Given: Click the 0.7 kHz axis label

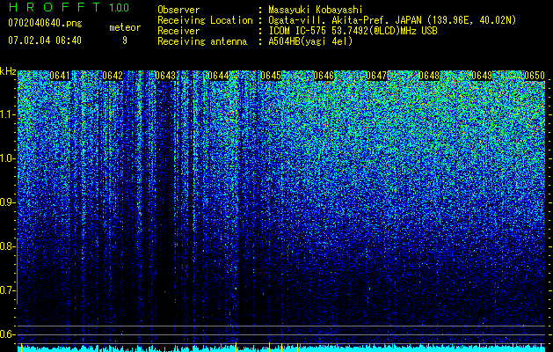Looking at the screenshot, I should (7, 290).
